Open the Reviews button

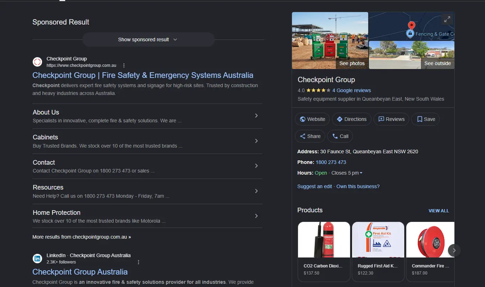(x=391, y=119)
